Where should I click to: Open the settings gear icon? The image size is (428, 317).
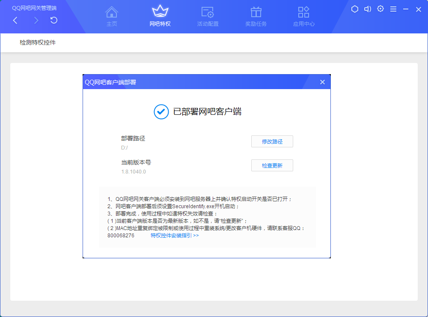click(x=380, y=9)
